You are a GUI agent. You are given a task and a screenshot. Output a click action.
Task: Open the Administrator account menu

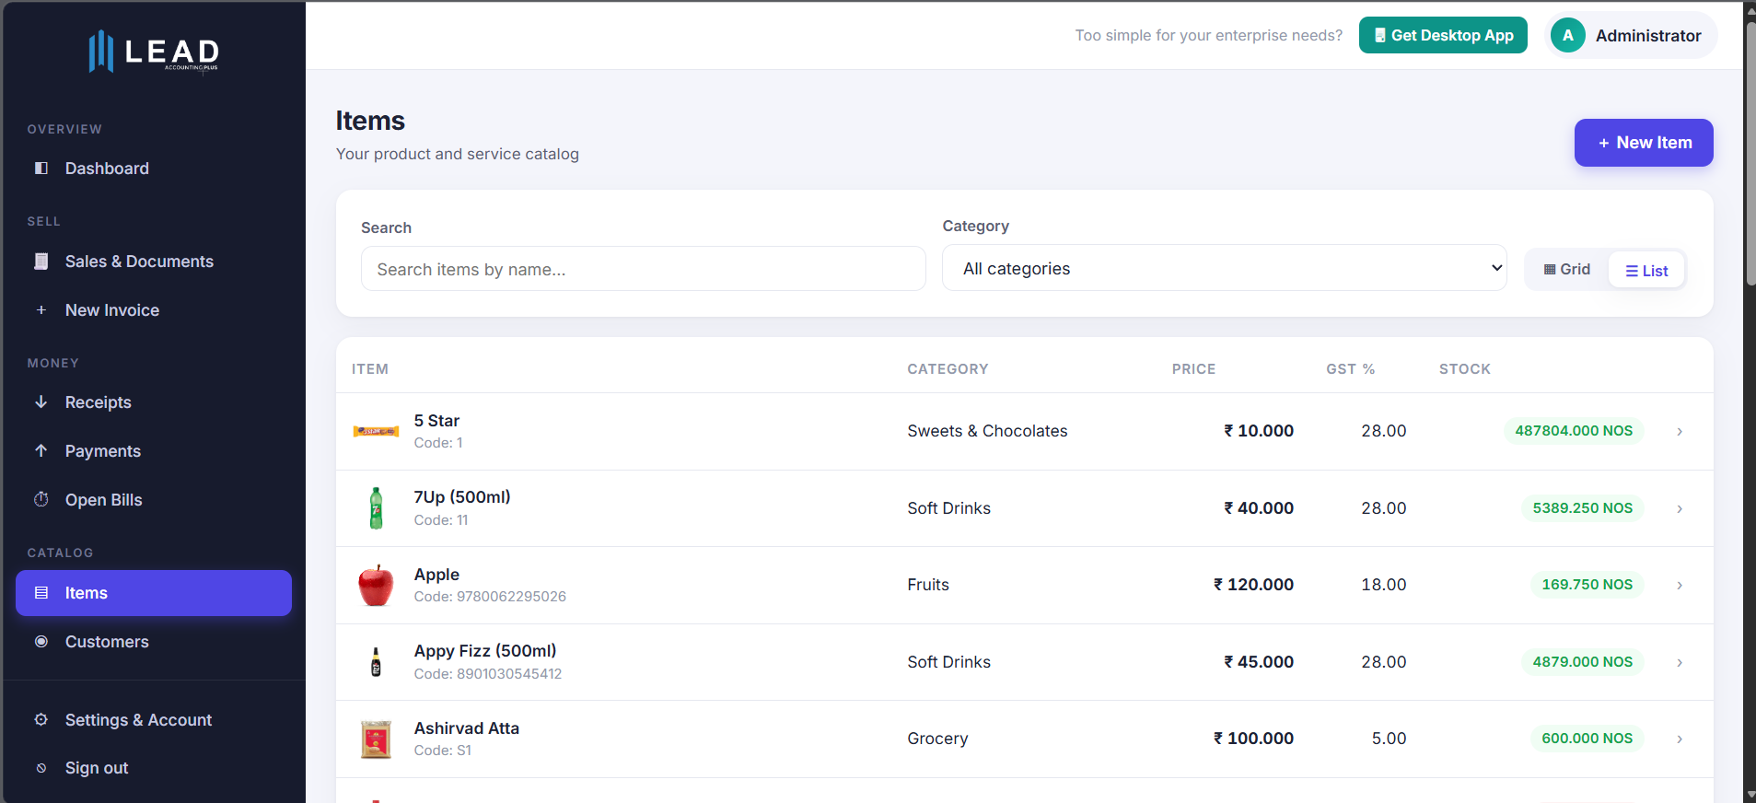(x=1631, y=35)
